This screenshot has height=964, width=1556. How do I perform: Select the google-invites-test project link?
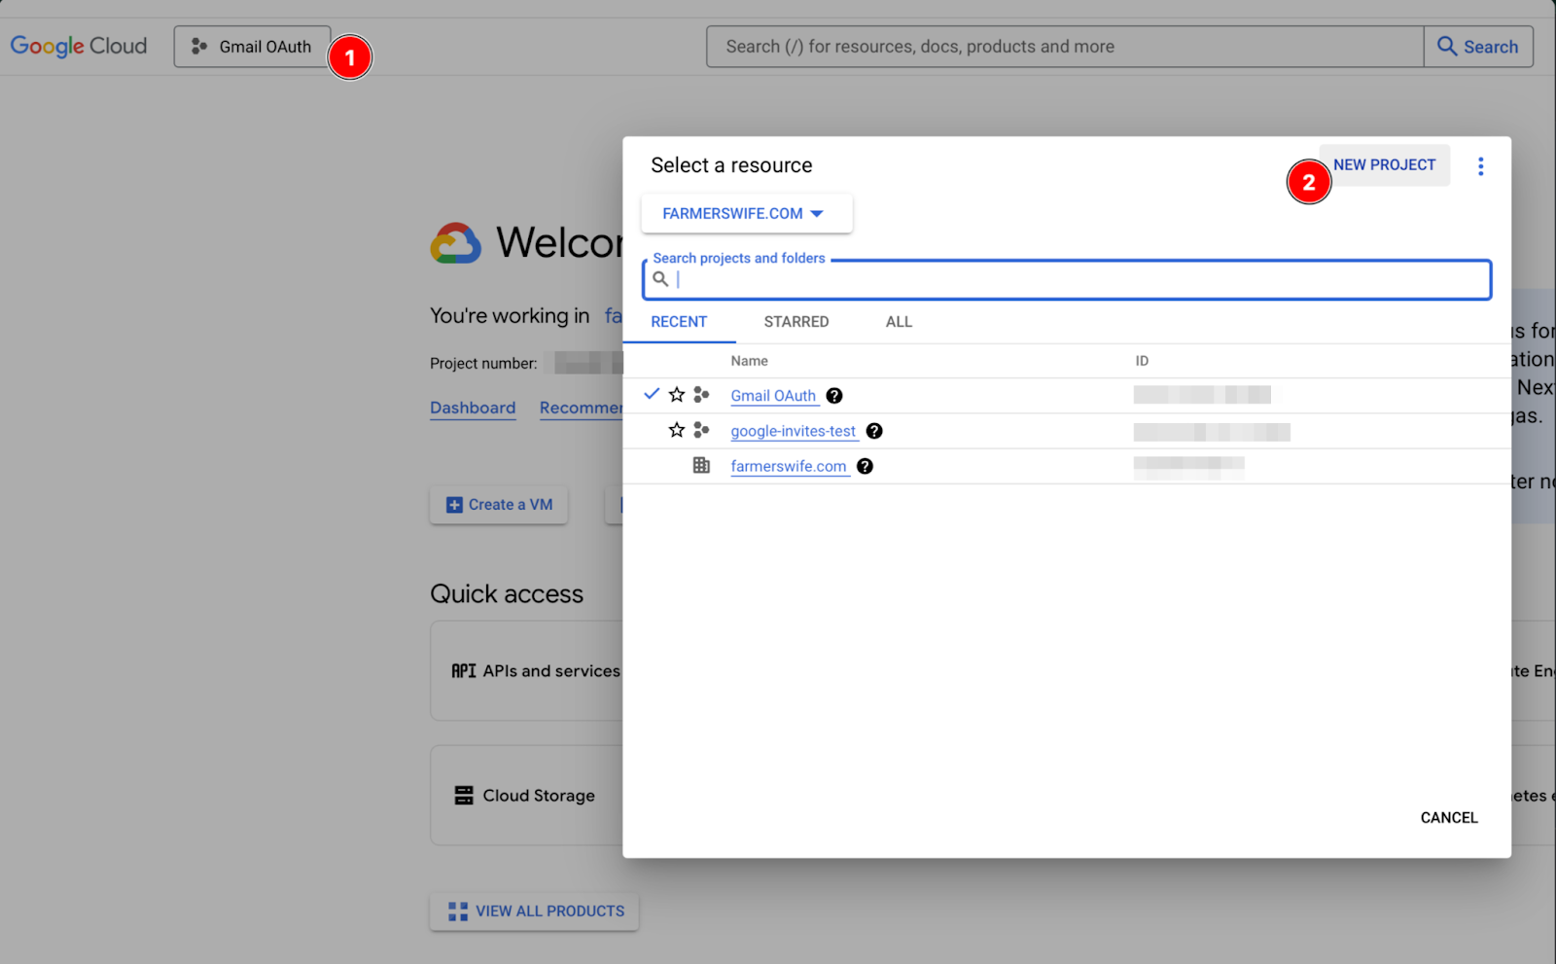click(x=794, y=431)
